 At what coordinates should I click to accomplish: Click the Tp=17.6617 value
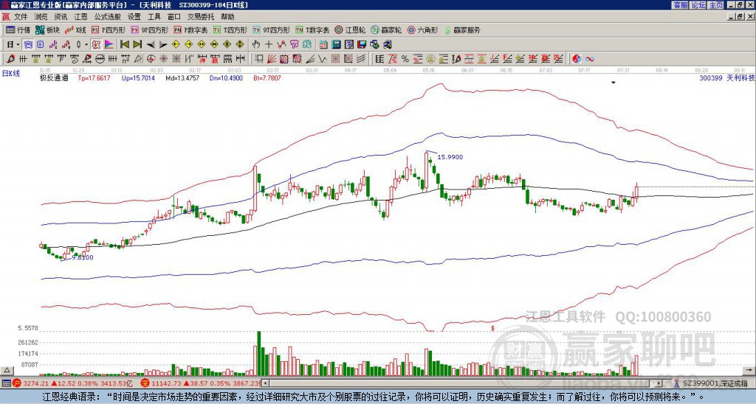[x=94, y=78]
